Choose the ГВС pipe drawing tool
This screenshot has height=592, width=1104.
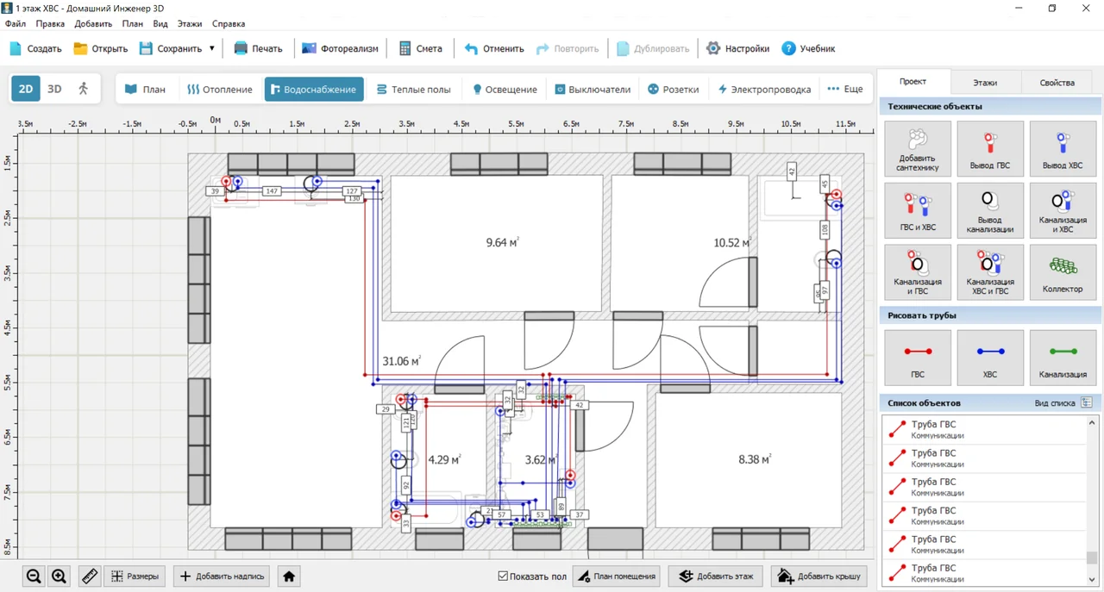918,358
